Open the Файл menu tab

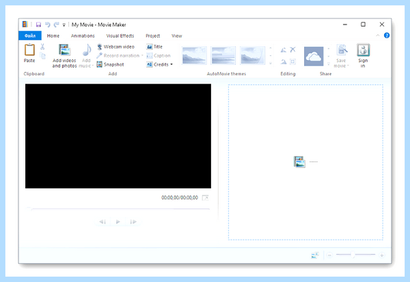(x=30, y=36)
